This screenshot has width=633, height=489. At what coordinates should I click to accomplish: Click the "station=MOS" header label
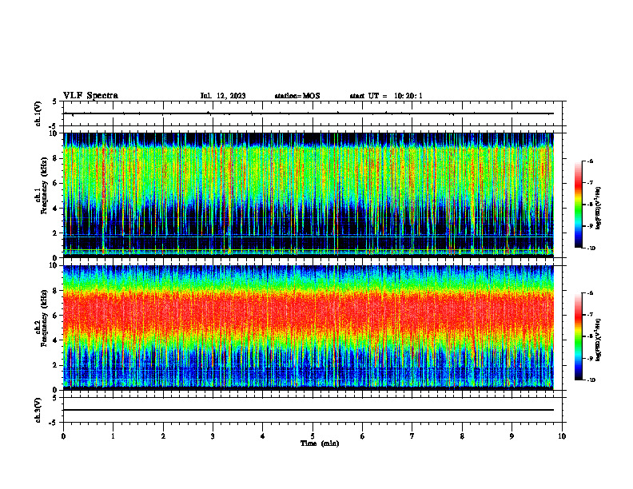297,96
